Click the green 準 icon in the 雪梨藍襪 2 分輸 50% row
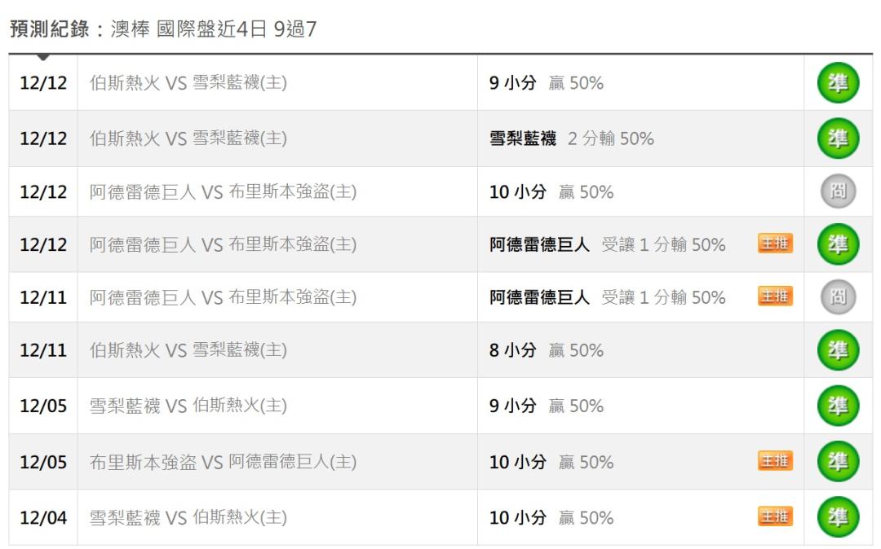The image size is (881, 549). pyautogui.click(x=839, y=138)
